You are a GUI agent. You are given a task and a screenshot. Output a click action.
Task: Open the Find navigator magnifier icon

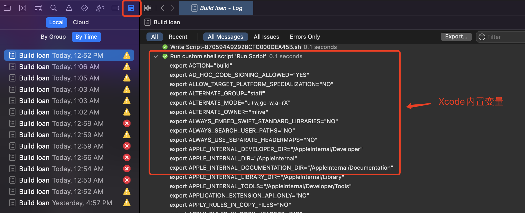coord(54,8)
